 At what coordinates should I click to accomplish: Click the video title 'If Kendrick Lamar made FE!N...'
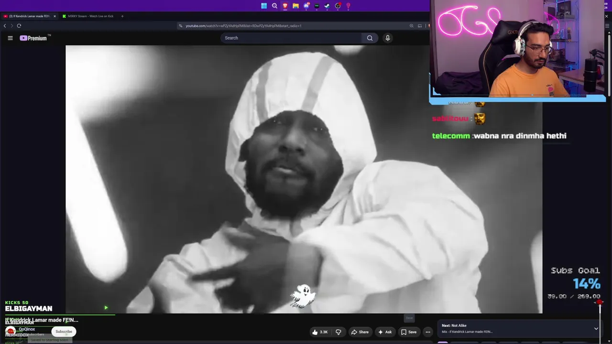point(42,320)
